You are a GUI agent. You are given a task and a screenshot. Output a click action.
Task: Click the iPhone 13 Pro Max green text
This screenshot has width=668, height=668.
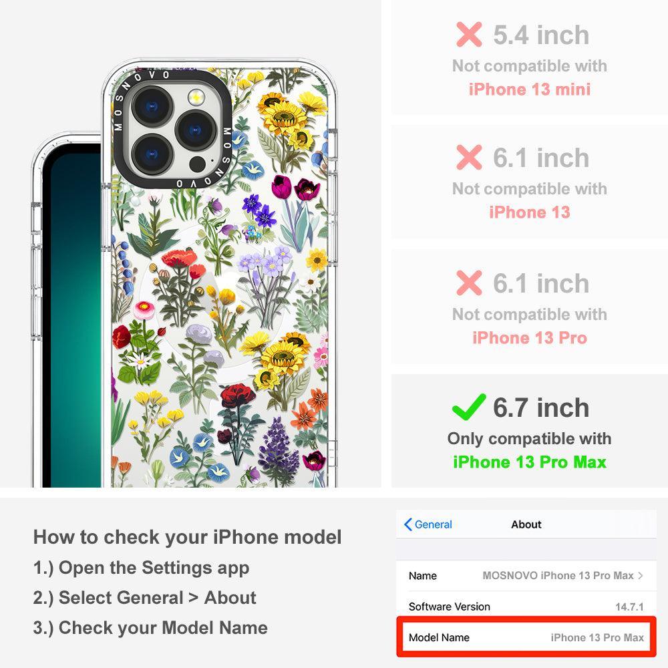click(530, 462)
